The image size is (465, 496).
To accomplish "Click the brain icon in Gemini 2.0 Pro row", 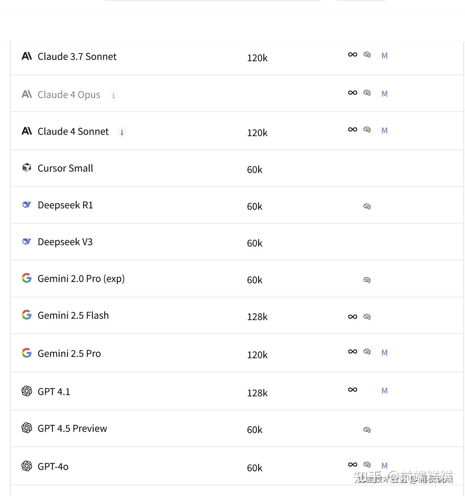I will tap(367, 280).
